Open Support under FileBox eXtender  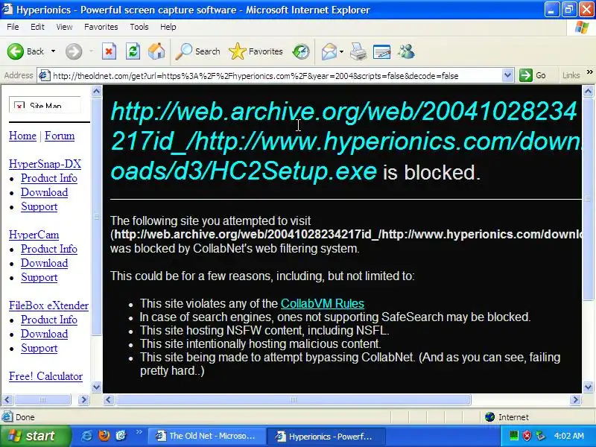pyautogui.click(x=39, y=348)
